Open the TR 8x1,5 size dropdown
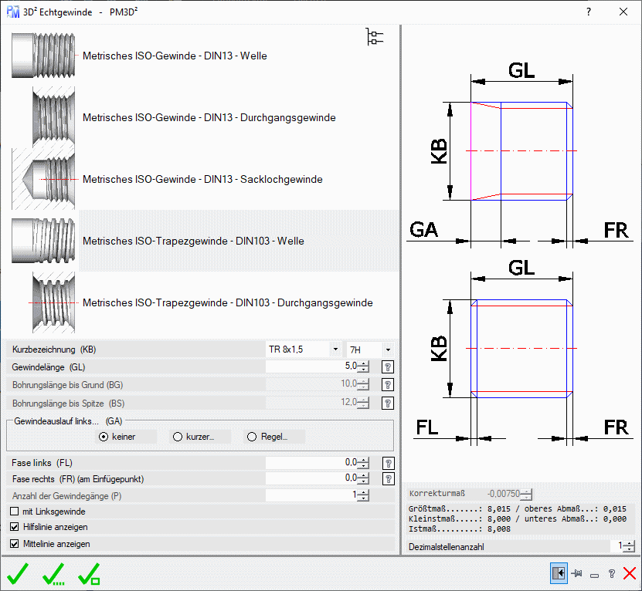 pos(335,349)
